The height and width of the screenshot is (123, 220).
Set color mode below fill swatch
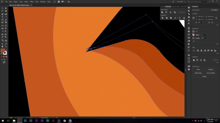pos(2,57)
